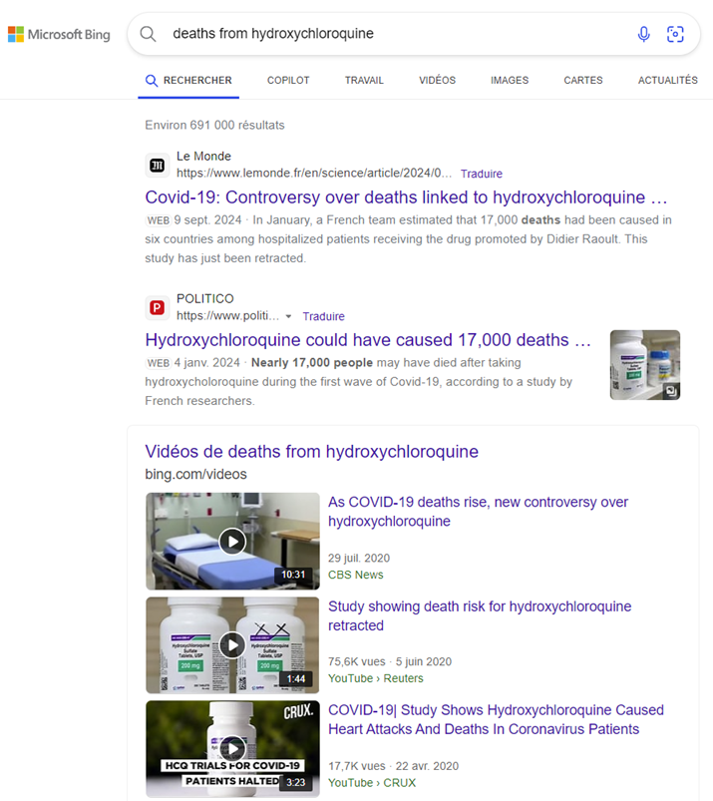
Task: Open the VIDÉOS tab
Action: [x=437, y=80]
